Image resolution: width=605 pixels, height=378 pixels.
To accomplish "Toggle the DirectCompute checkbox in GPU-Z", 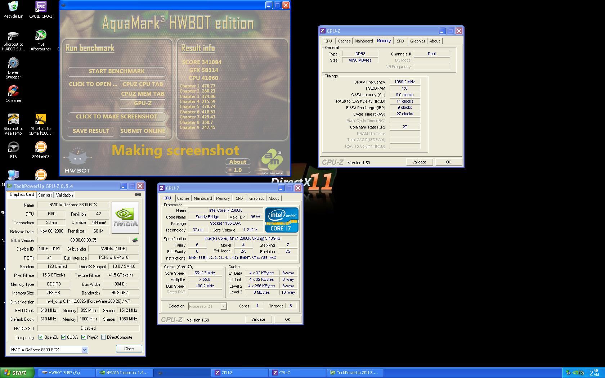I will 104,337.
